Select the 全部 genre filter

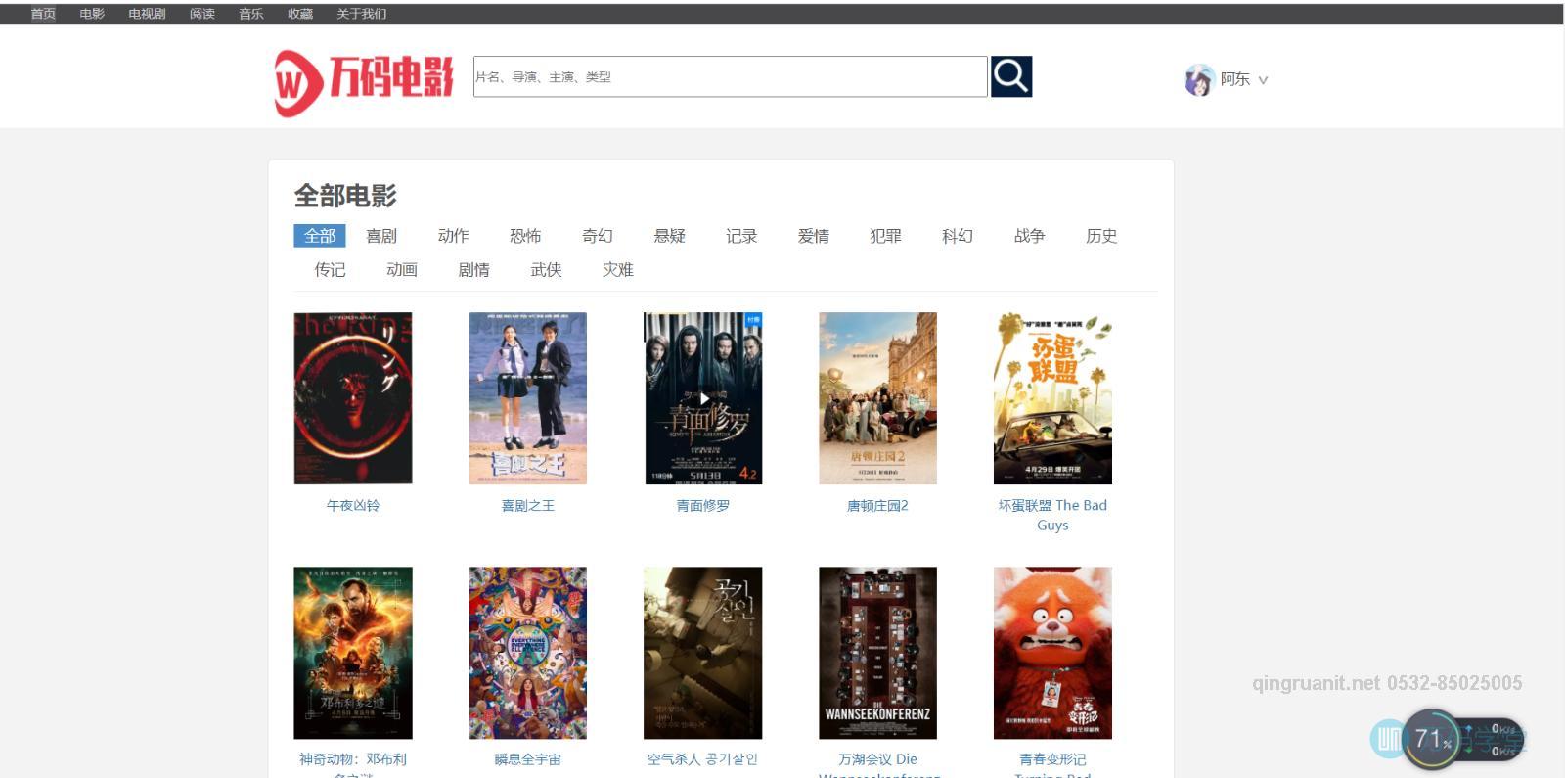tap(320, 236)
